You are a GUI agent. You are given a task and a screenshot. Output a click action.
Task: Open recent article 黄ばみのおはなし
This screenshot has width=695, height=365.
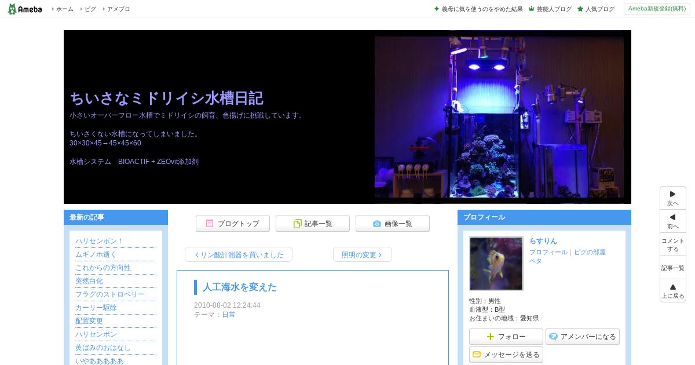point(103,348)
